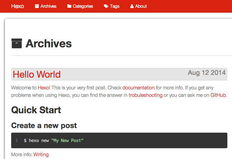The image size is (232, 159).
Task: Open the Hello World post title
Action: point(37,74)
